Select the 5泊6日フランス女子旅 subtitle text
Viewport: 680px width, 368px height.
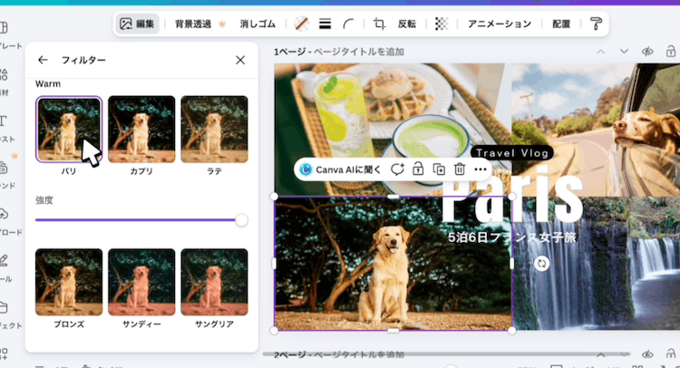click(x=512, y=237)
